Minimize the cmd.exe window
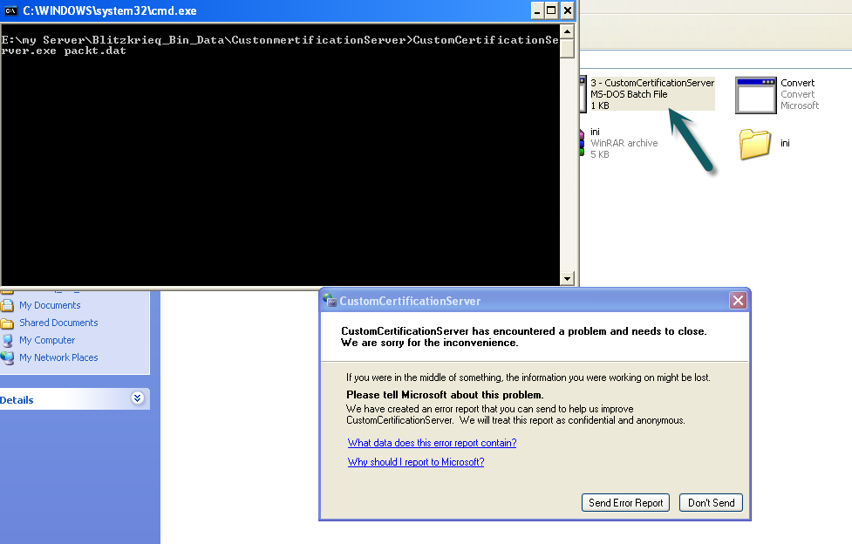852x544 pixels. click(x=537, y=10)
